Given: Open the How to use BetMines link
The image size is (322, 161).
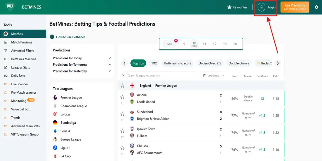Looking at the screenshot, I should [x=71, y=37].
